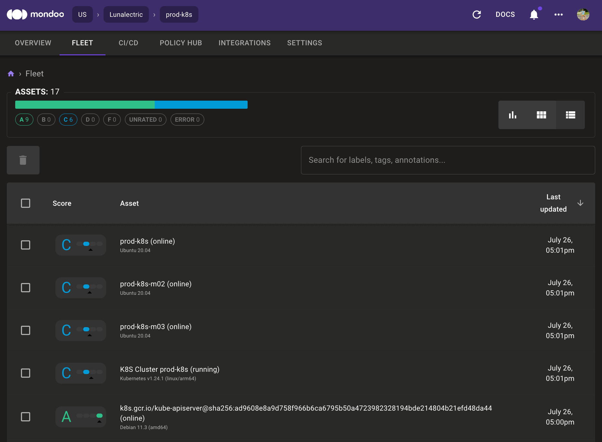Click the delete assets trash icon
The width and height of the screenshot is (602, 442).
[x=23, y=160]
